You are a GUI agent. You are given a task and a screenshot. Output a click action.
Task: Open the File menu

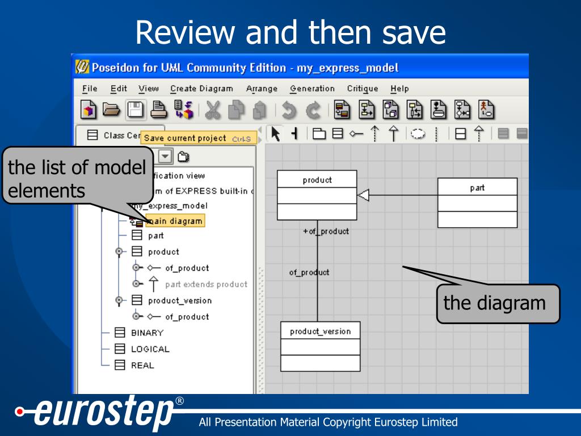click(x=90, y=89)
